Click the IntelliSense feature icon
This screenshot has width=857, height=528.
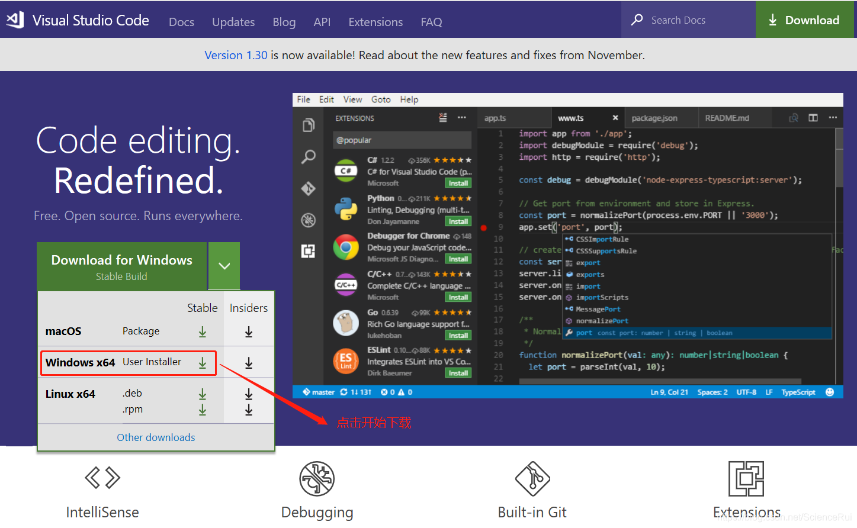(x=102, y=478)
